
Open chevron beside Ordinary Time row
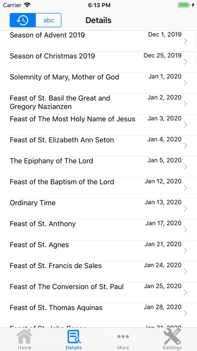185,209
